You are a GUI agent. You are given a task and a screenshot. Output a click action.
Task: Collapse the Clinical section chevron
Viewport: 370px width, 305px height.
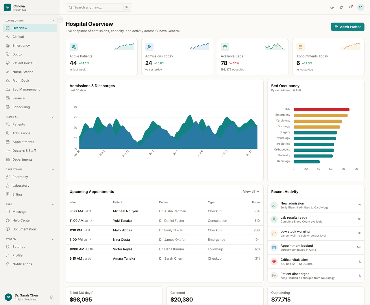(53, 117)
